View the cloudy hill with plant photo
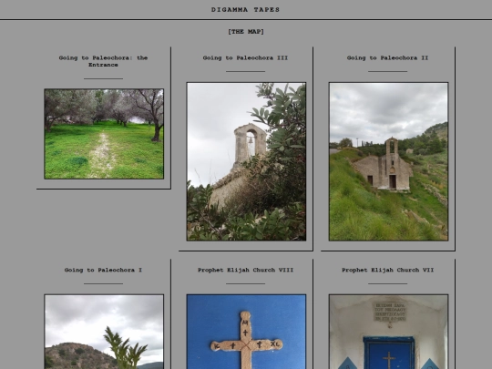This screenshot has height=369, width=492. coord(104,332)
